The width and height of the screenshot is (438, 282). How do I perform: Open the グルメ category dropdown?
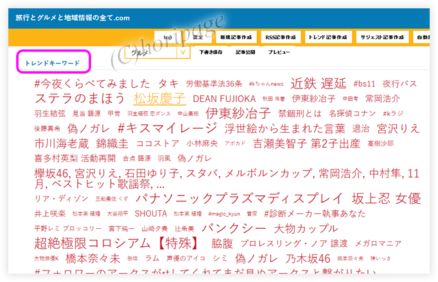(157, 53)
